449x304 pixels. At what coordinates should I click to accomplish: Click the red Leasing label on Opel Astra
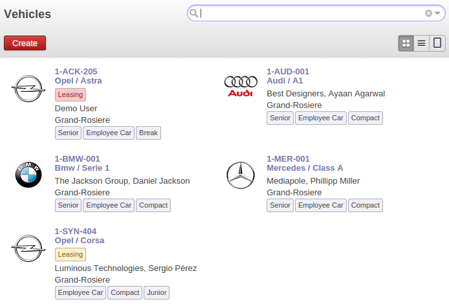[71, 94]
